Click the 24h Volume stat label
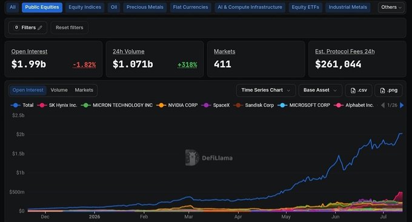This screenshot has width=412, height=222. click(x=128, y=52)
